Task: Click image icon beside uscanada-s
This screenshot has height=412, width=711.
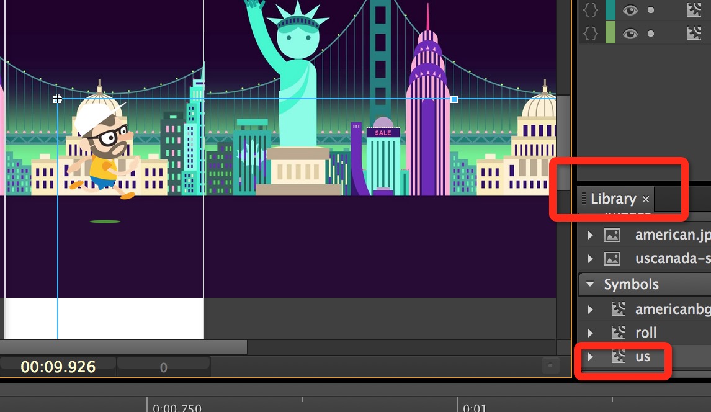Action: 612,258
